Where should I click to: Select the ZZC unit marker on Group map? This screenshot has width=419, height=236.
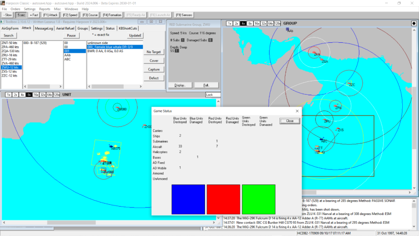tap(349, 83)
